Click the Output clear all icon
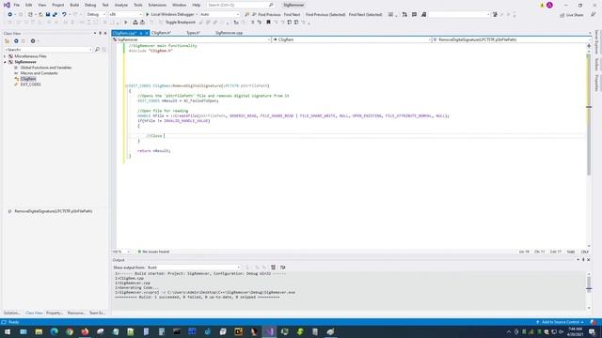The image size is (602, 338). coord(274,268)
